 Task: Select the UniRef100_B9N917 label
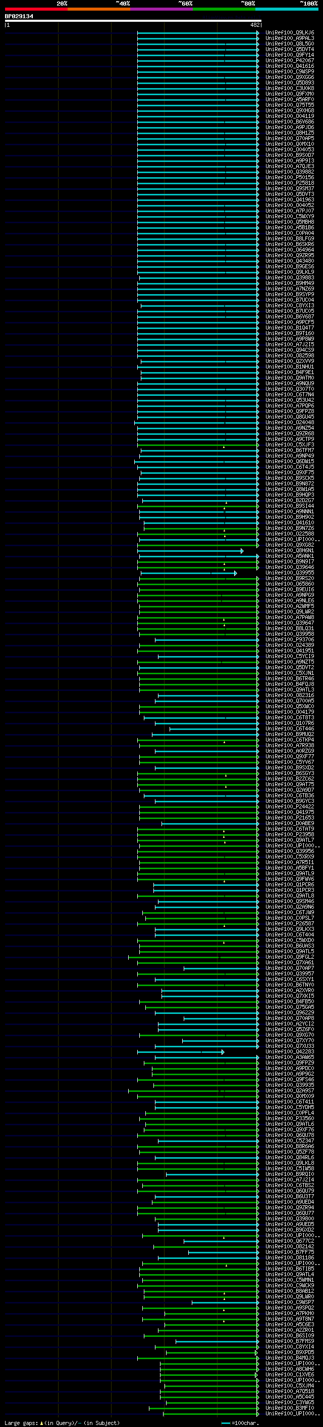coord(289,562)
